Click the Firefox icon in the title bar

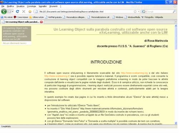click(x=2, y=2)
